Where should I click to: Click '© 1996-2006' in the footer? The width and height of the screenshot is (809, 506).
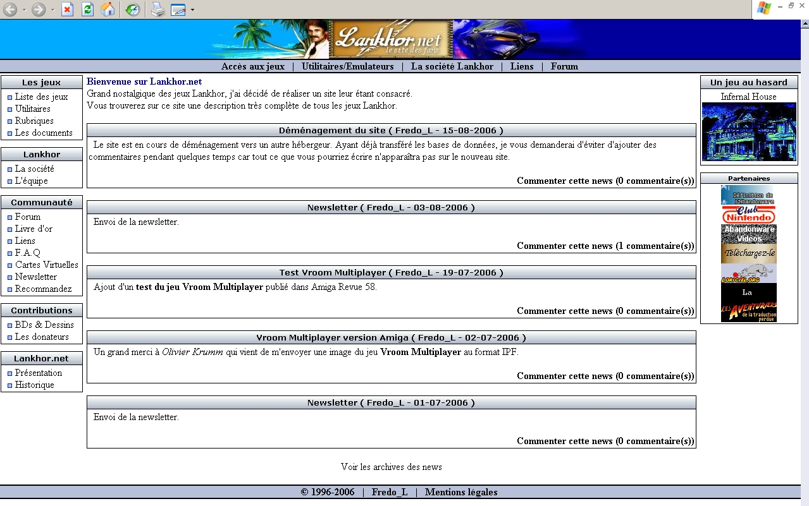coord(328,492)
